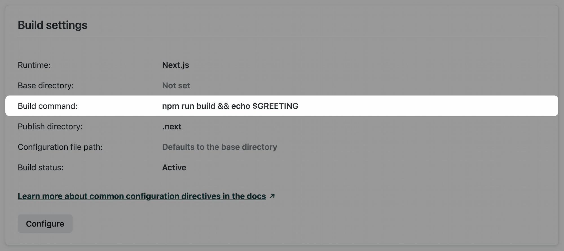The image size is (564, 251).
Task: Click the 'Active' build status value
Action: click(x=174, y=167)
